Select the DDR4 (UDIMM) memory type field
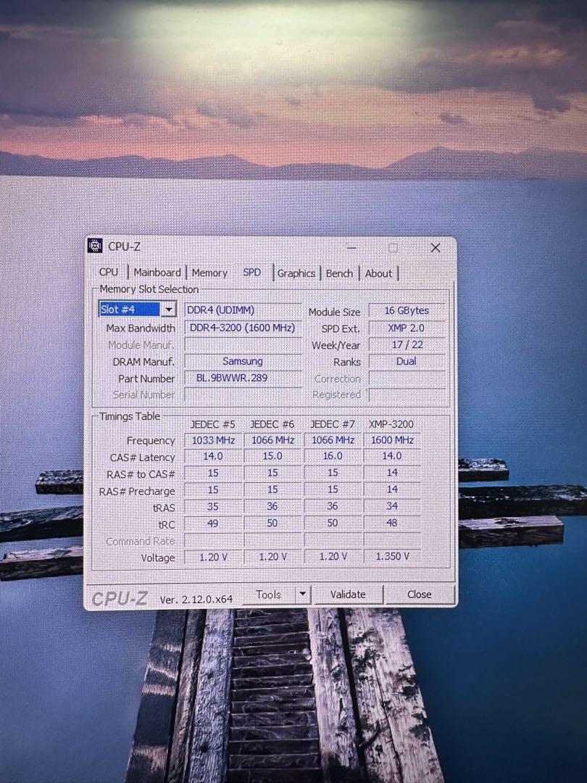587x783 pixels. click(x=243, y=310)
